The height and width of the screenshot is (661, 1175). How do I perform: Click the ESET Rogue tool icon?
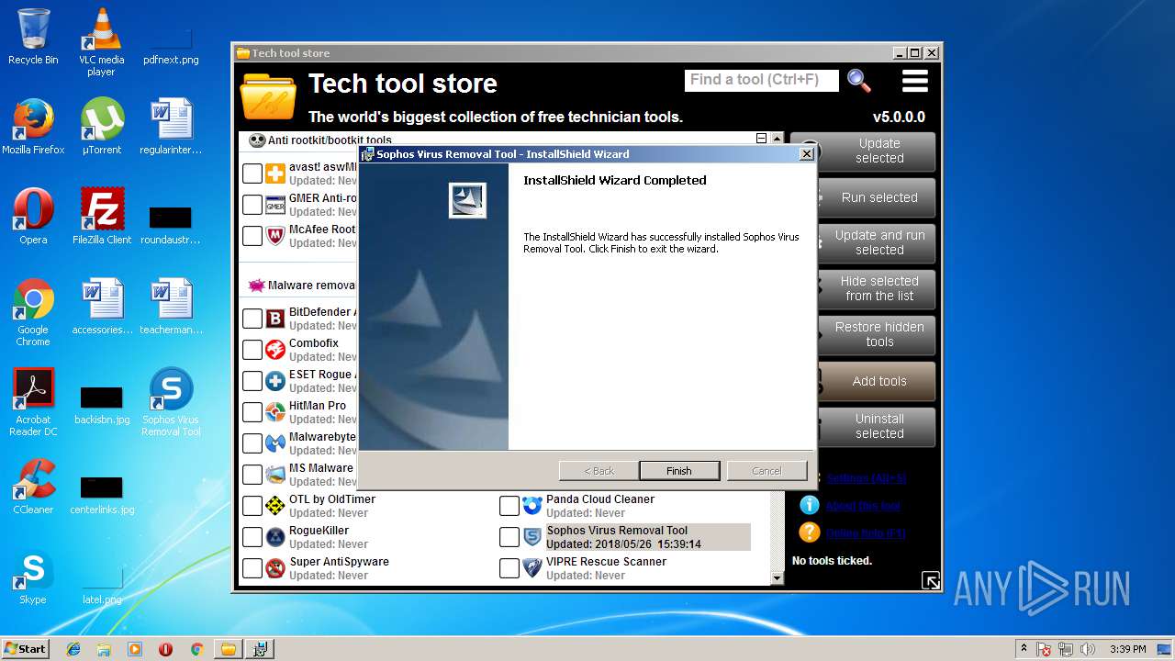[x=274, y=381]
